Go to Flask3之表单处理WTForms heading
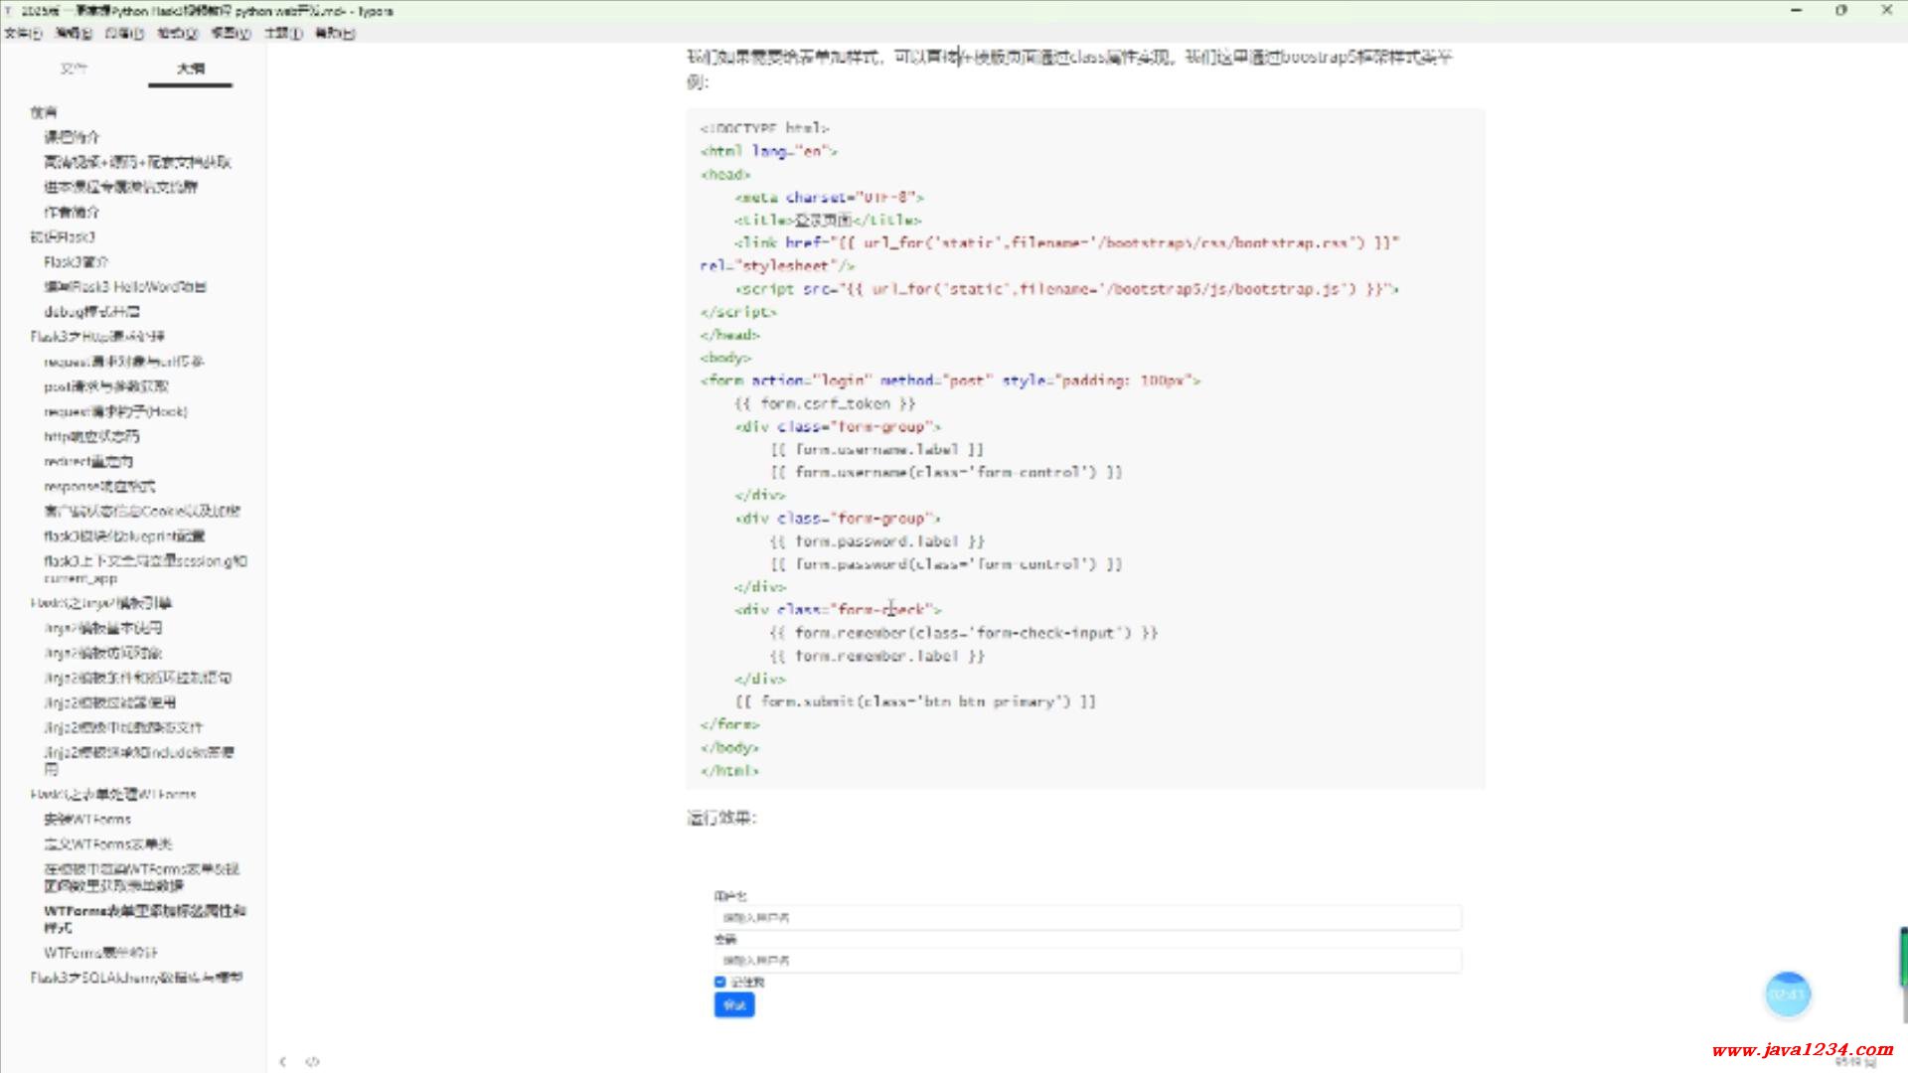 [113, 794]
